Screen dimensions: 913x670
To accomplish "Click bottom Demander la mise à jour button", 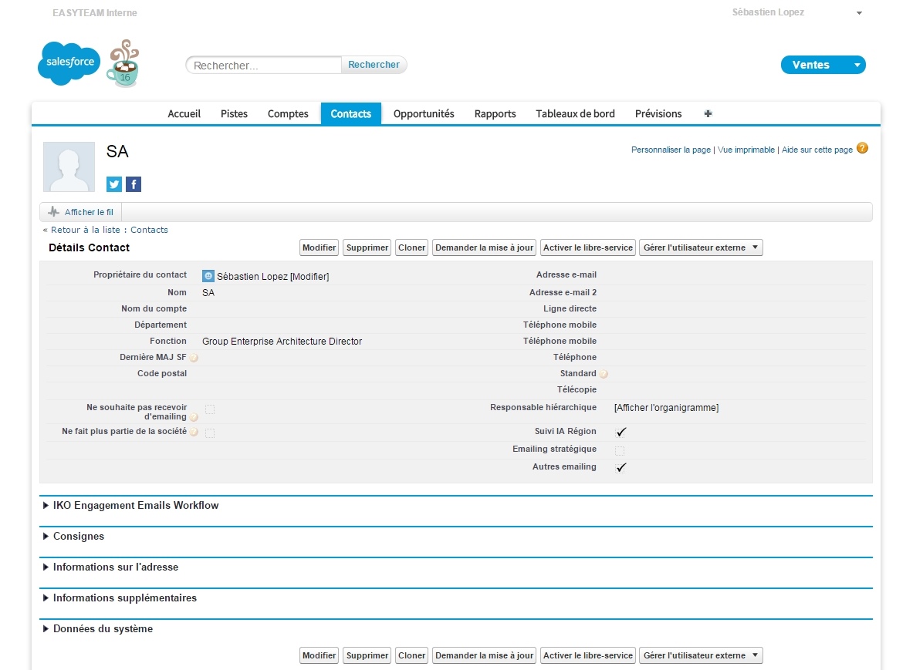I will tap(485, 655).
